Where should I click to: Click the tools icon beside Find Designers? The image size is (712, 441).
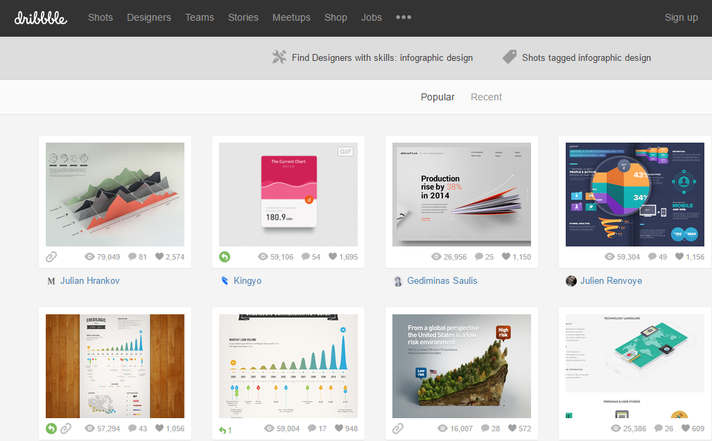pos(279,57)
